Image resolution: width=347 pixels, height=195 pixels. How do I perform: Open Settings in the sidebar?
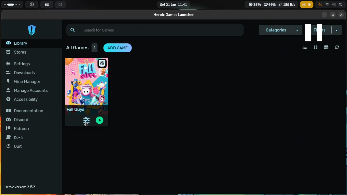click(x=32, y=64)
